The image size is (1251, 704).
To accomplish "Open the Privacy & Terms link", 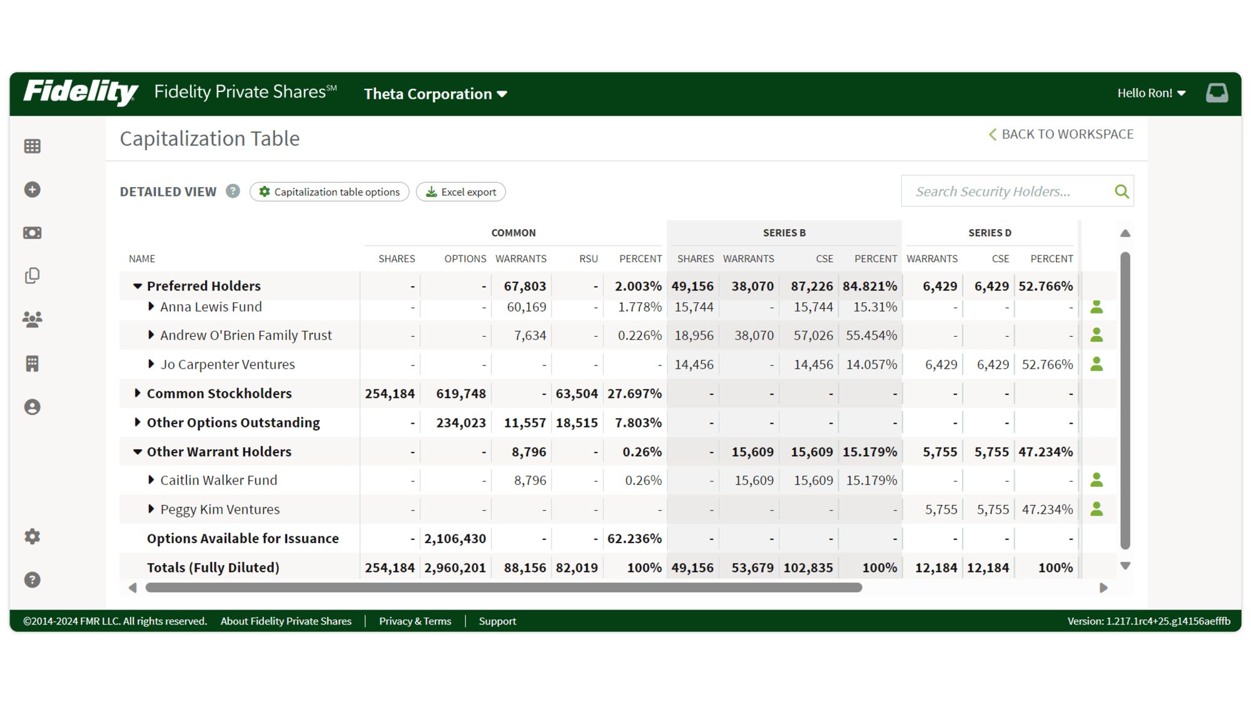I will coord(415,621).
